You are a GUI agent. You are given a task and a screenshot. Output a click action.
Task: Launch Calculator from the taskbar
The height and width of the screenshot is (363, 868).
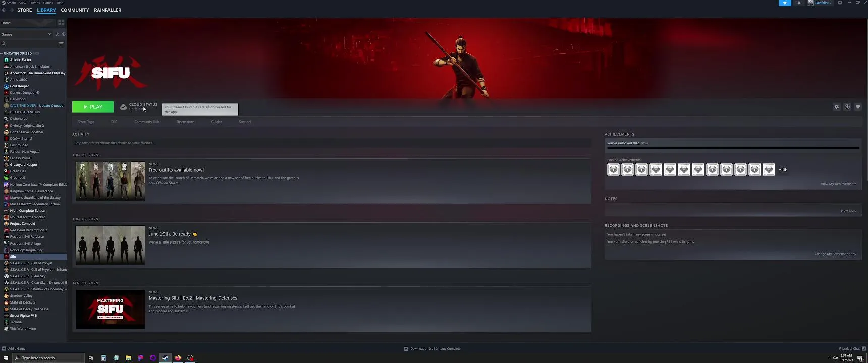[103, 358]
